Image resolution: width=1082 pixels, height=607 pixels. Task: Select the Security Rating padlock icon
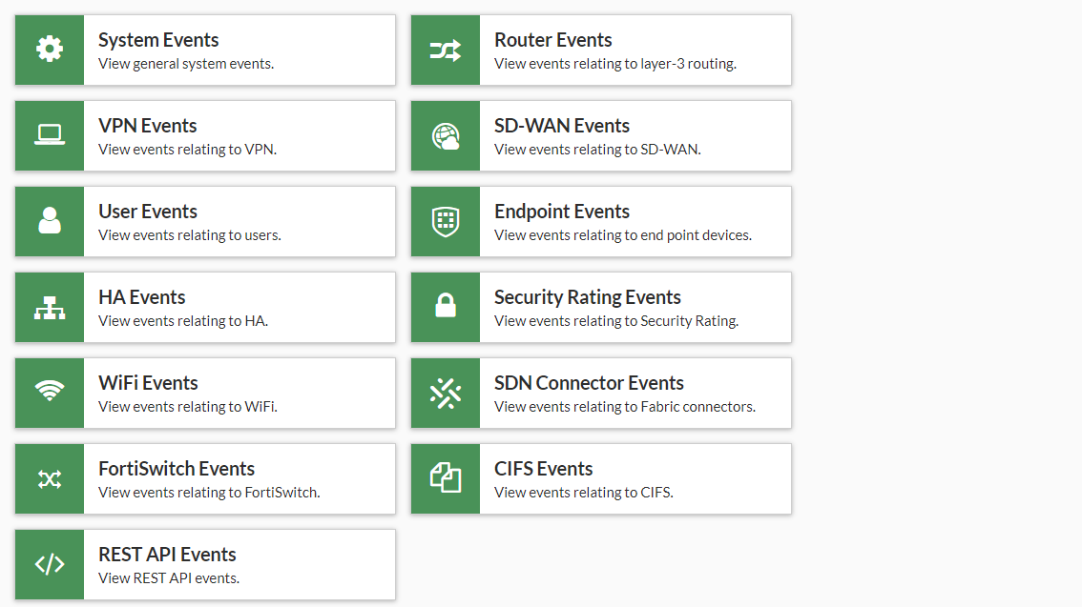click(445, 307)
